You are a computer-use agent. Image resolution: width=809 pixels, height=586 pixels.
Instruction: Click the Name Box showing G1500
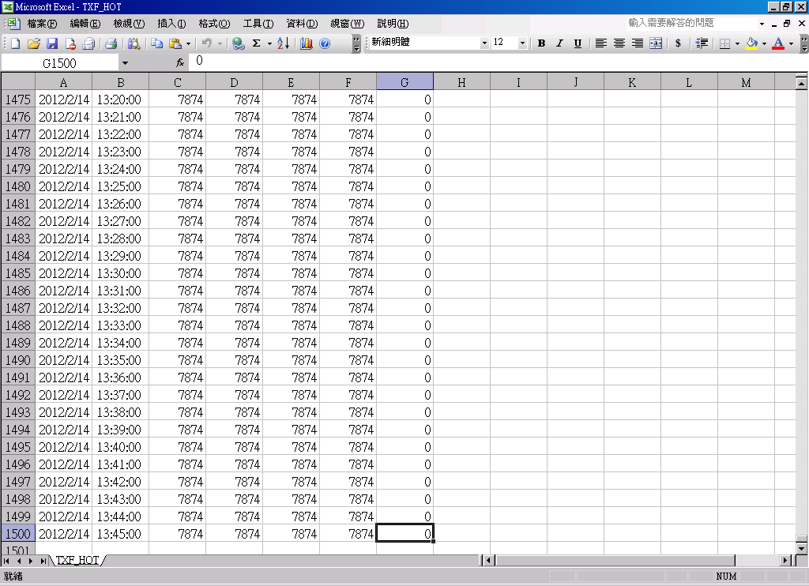coord(60,63)
